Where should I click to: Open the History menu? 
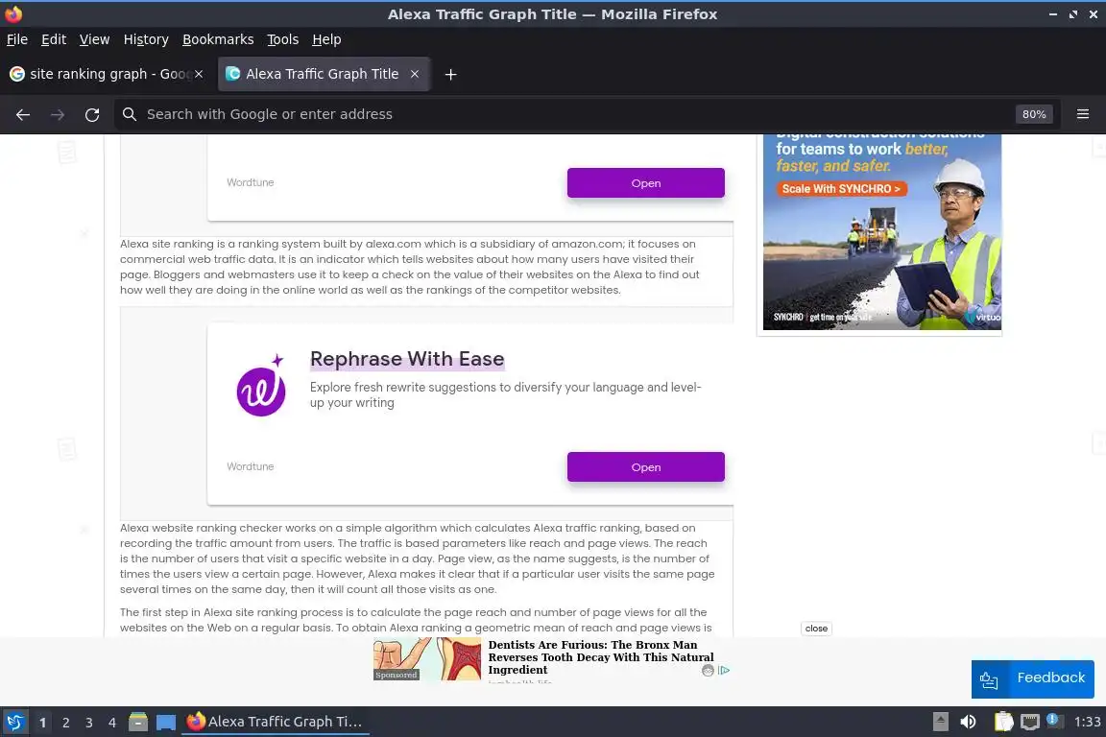tap(146, 39)
